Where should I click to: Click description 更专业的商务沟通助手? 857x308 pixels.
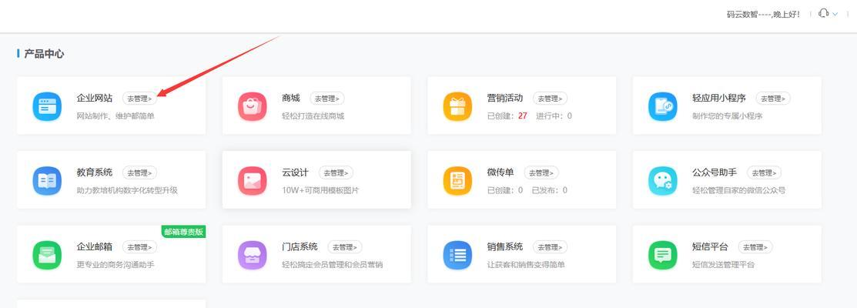(x=115, y=264)
